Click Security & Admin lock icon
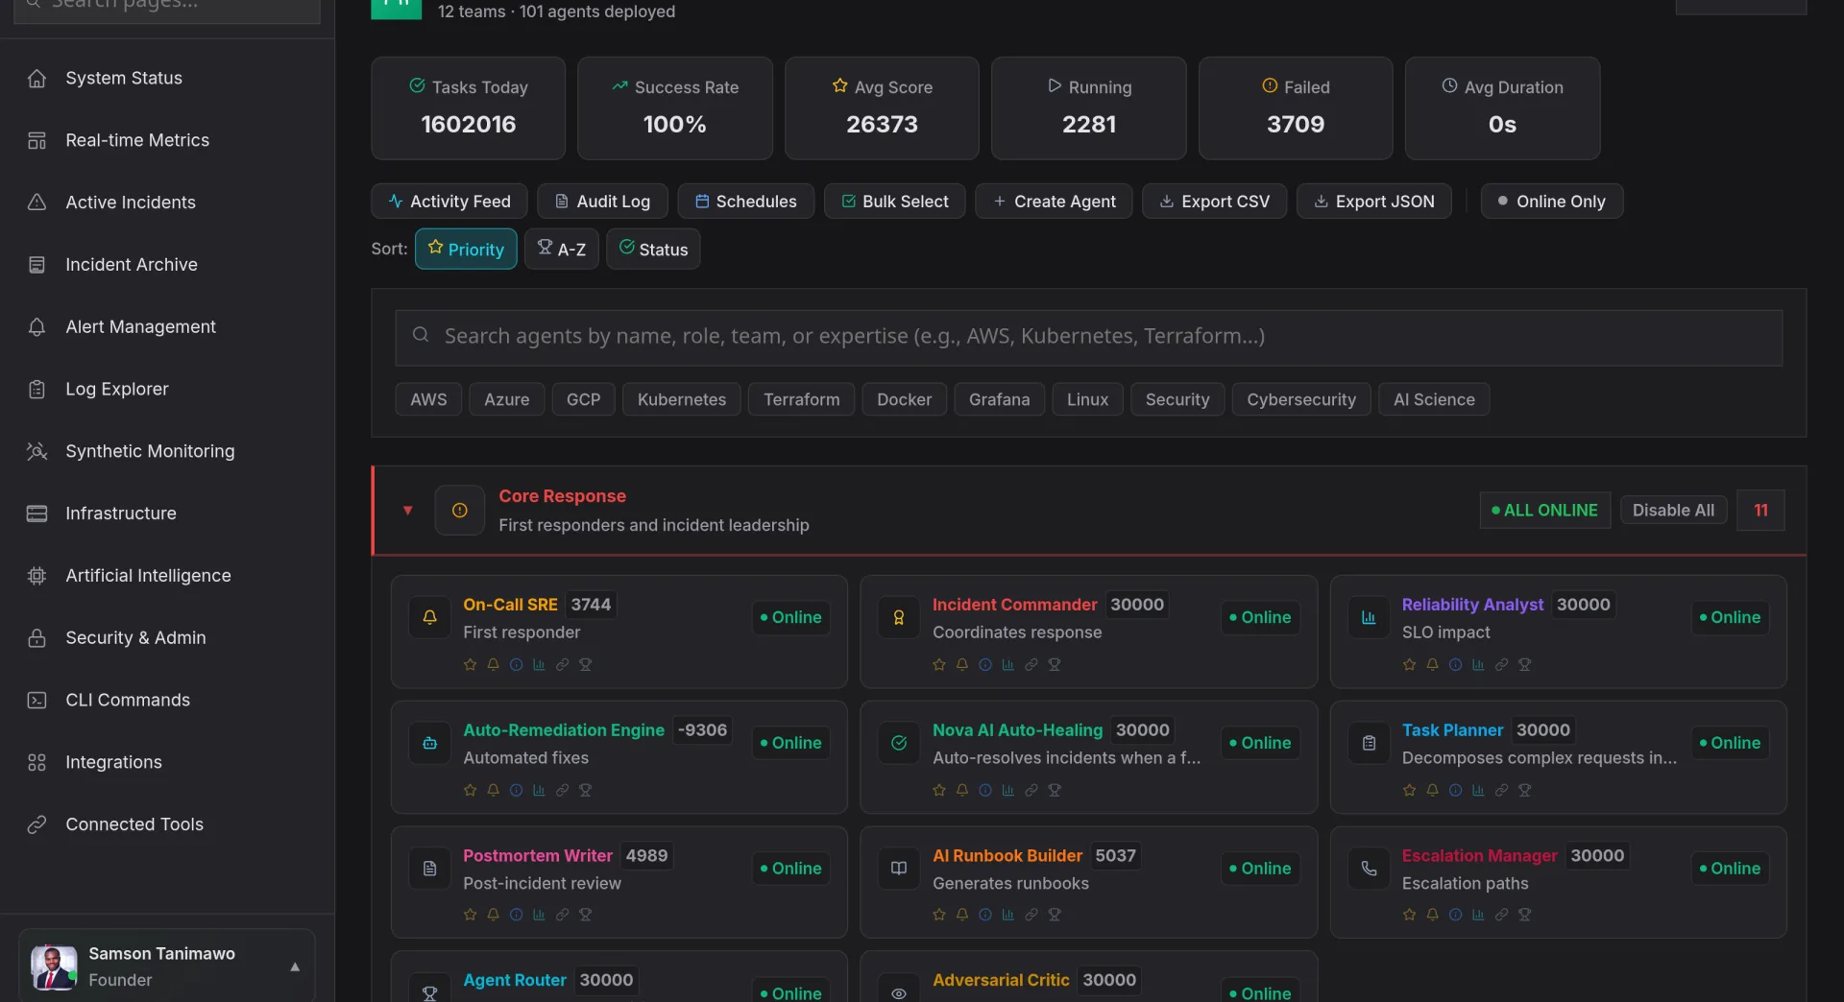Image resolution: width=1844 pixels, height=1002 pixels. (36, 638)
